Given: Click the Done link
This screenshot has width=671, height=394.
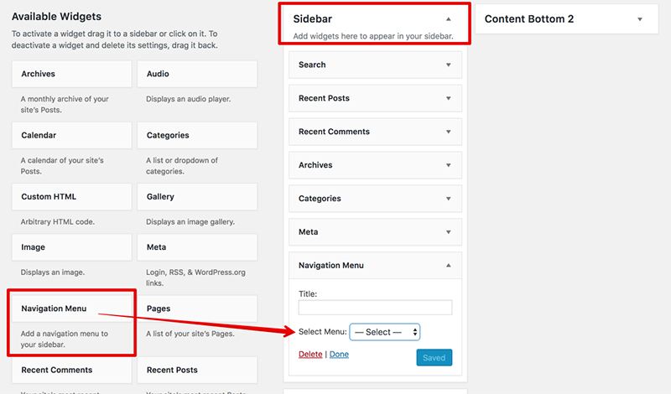Looking at the screenshot, I should (339, 355).
